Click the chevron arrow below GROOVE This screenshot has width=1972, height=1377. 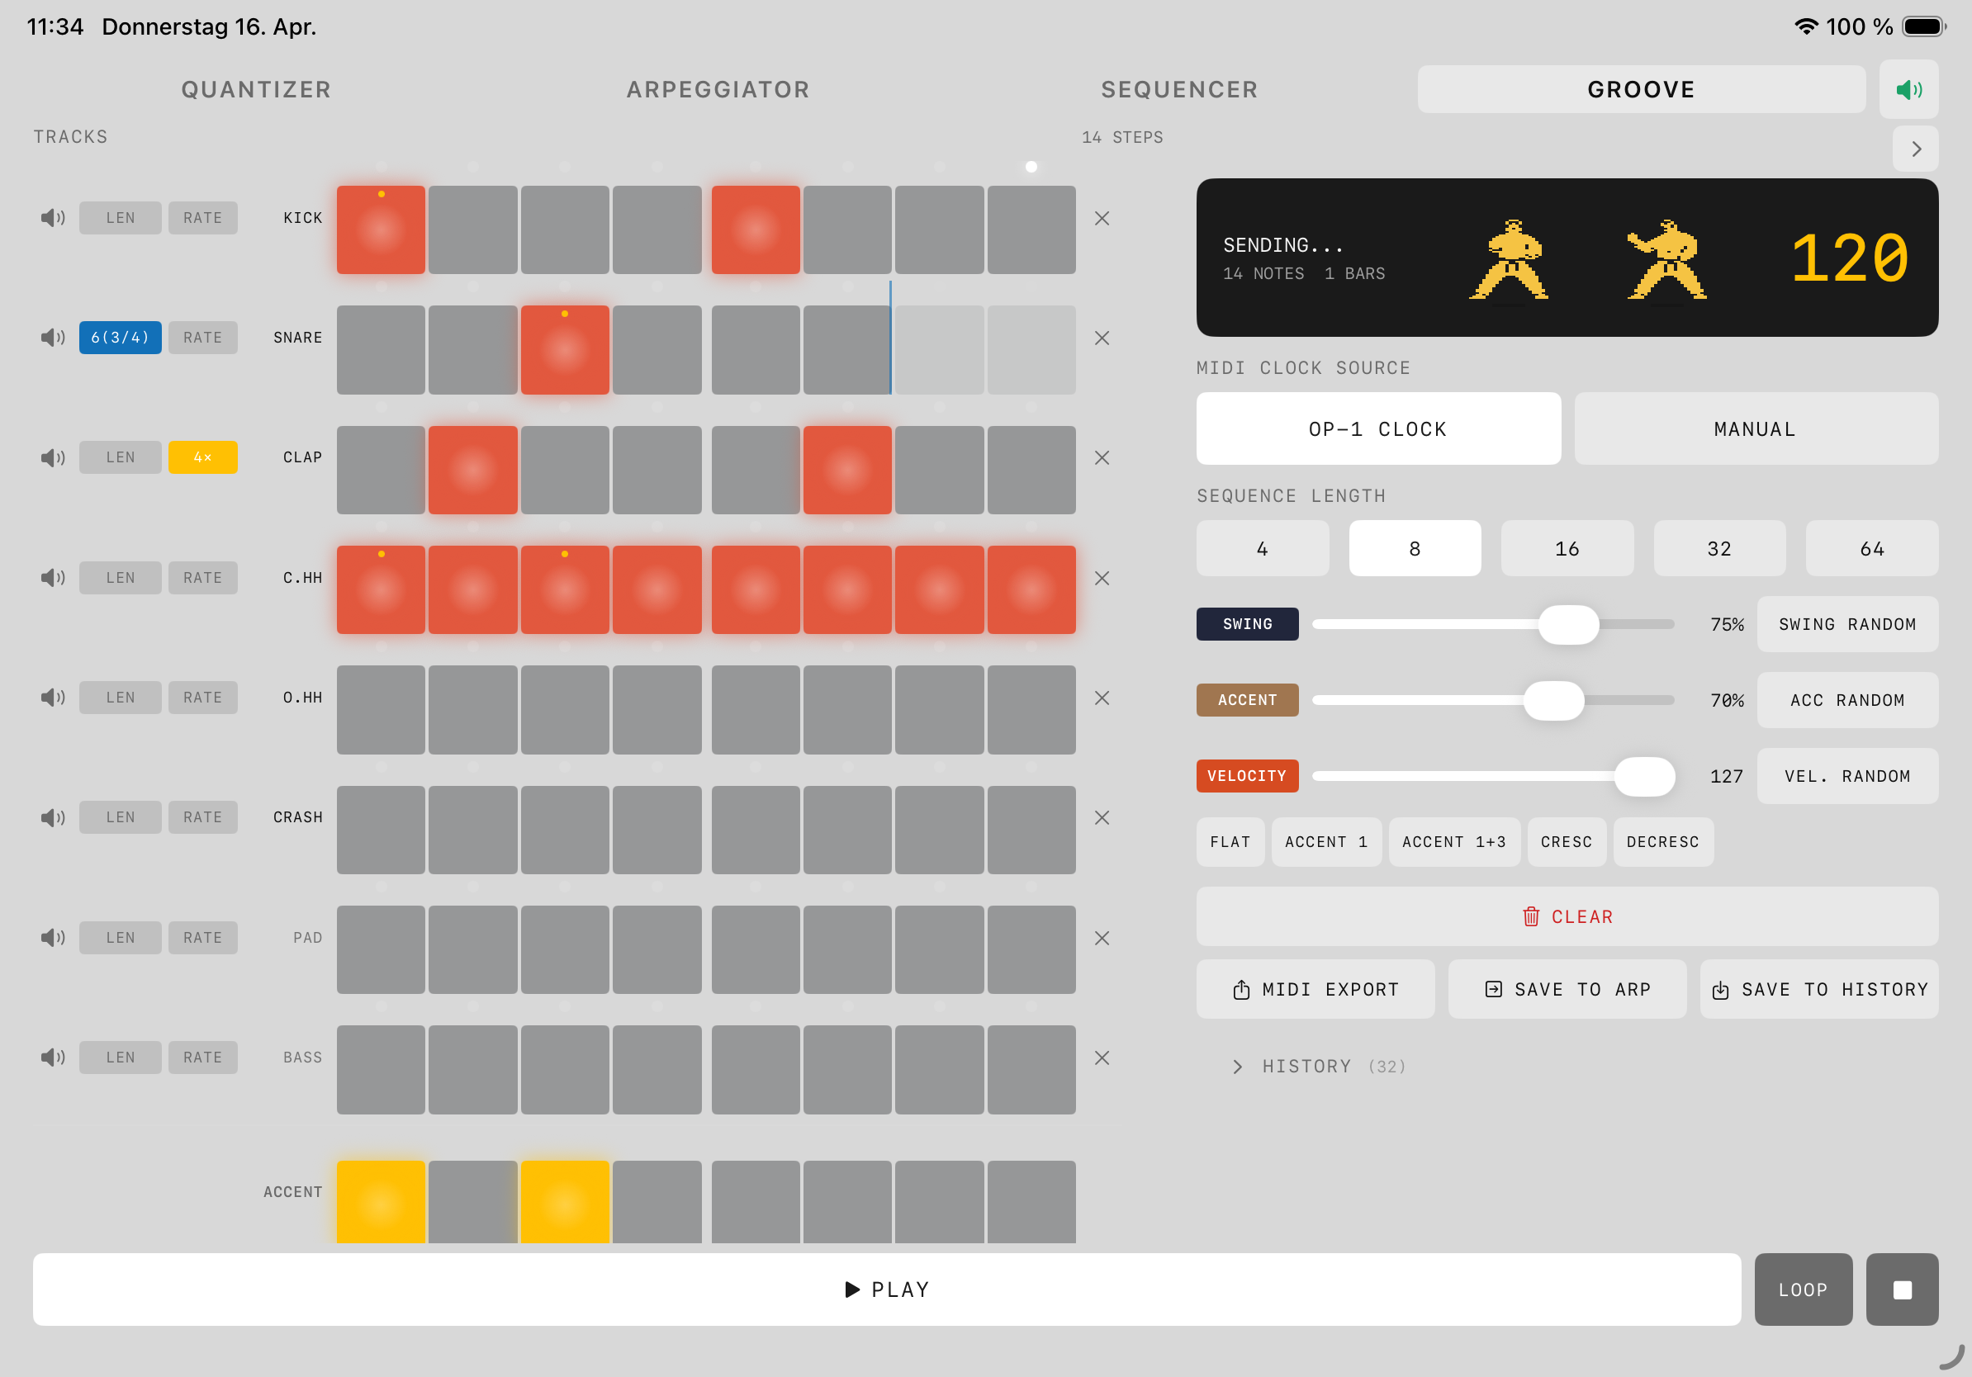tap(1916, 149)
